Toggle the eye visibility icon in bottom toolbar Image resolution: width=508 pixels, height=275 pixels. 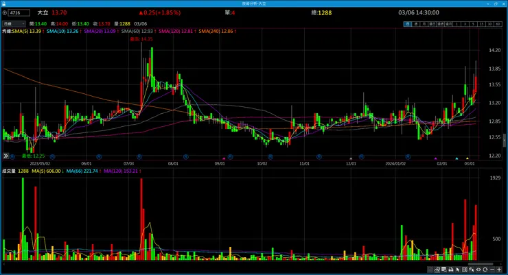click(478, 270)
